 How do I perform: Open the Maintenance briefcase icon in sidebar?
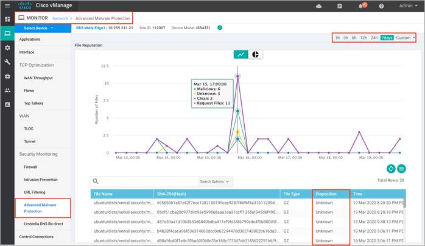(x=7, y=76)
